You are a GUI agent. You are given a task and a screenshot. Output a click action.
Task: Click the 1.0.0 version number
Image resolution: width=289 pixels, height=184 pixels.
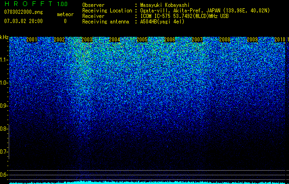tap(62, 4)
